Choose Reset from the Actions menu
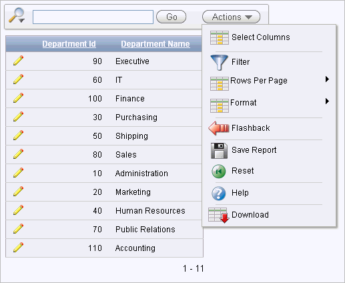 pos(243,171)
